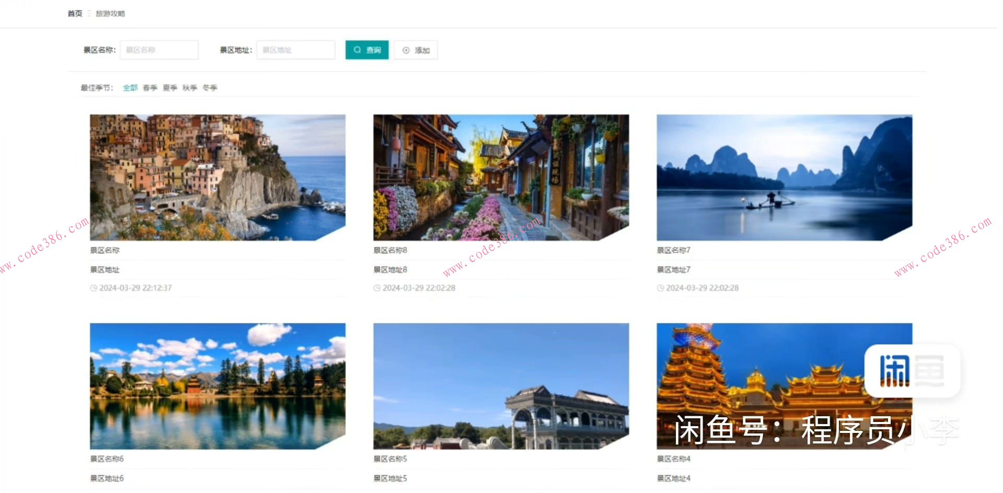Viewport: 1003px width, 493px height.
Task: Click the 景区地址 text under first card
Action: pyautogui.click(x=104, y=269)
